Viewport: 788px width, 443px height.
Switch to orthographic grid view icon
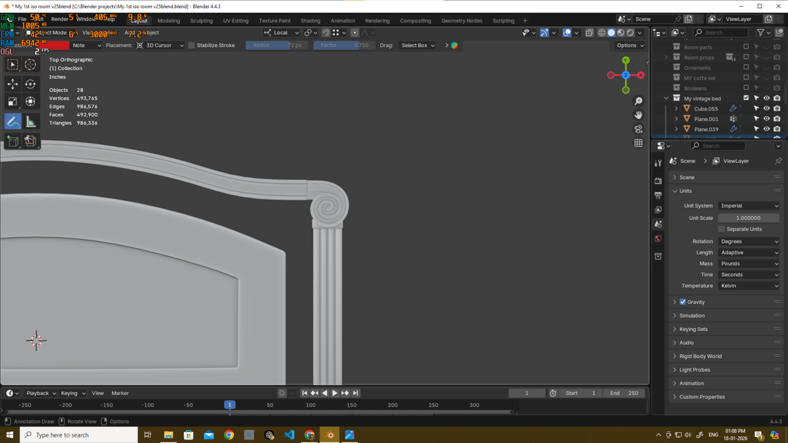tap(638, 143)
